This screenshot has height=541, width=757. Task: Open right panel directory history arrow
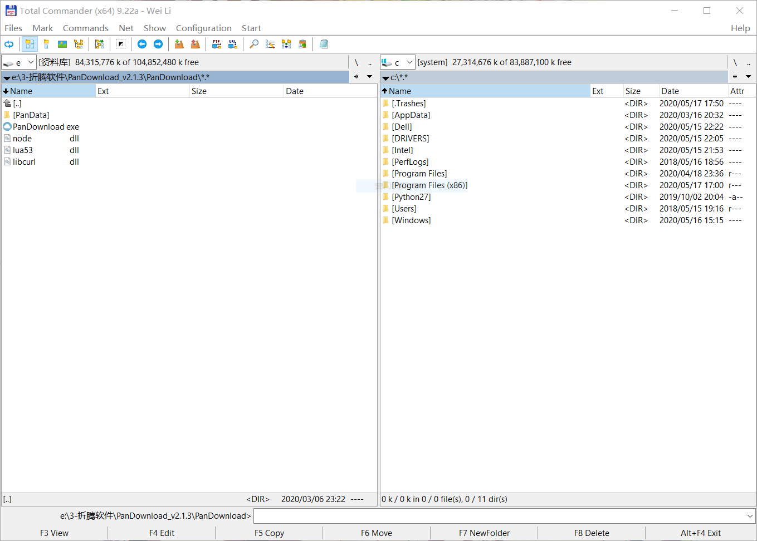[x=748, y=77]
